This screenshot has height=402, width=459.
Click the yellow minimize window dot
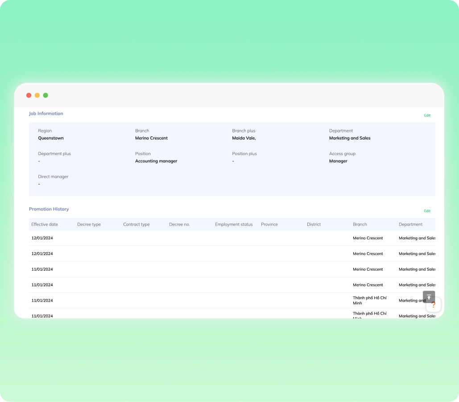pos(37,95)
